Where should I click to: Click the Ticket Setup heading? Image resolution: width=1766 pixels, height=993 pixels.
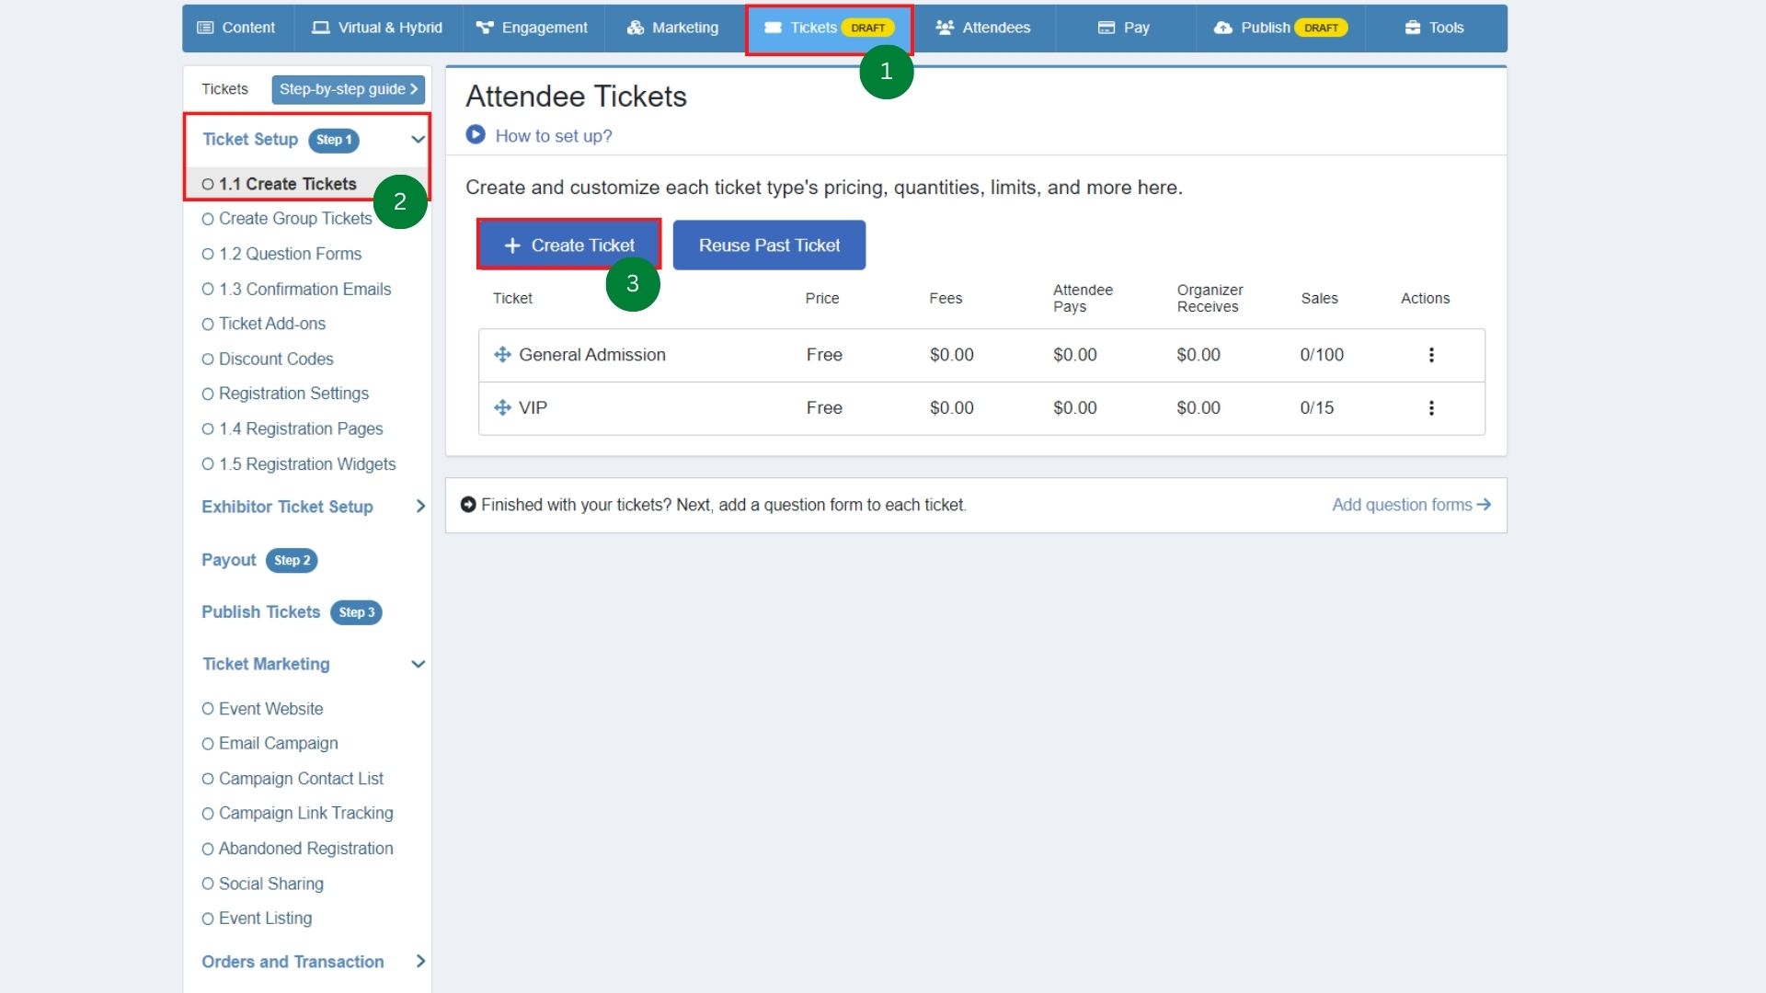point(250,140)
